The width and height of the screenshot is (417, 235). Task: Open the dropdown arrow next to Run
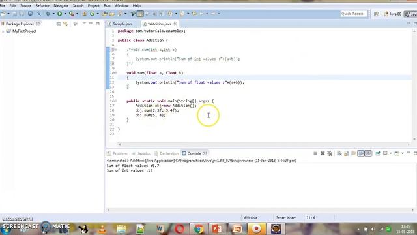coord(65,14)
